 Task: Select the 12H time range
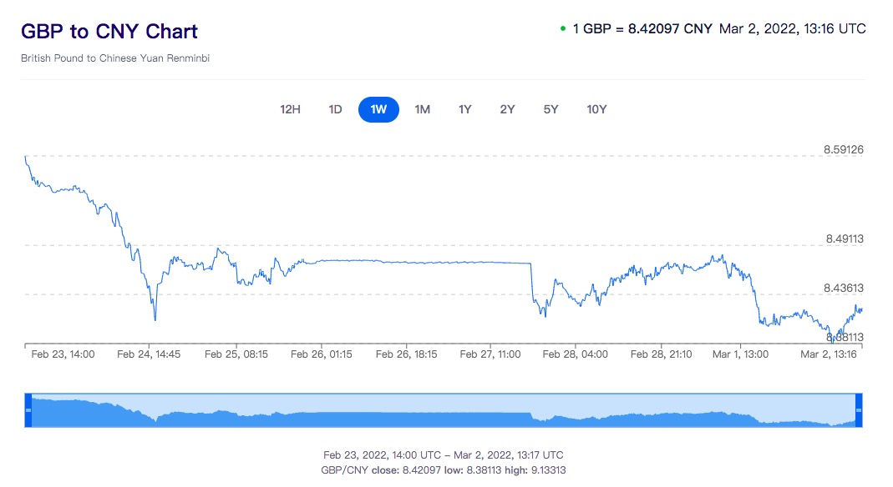coord(290,109)
